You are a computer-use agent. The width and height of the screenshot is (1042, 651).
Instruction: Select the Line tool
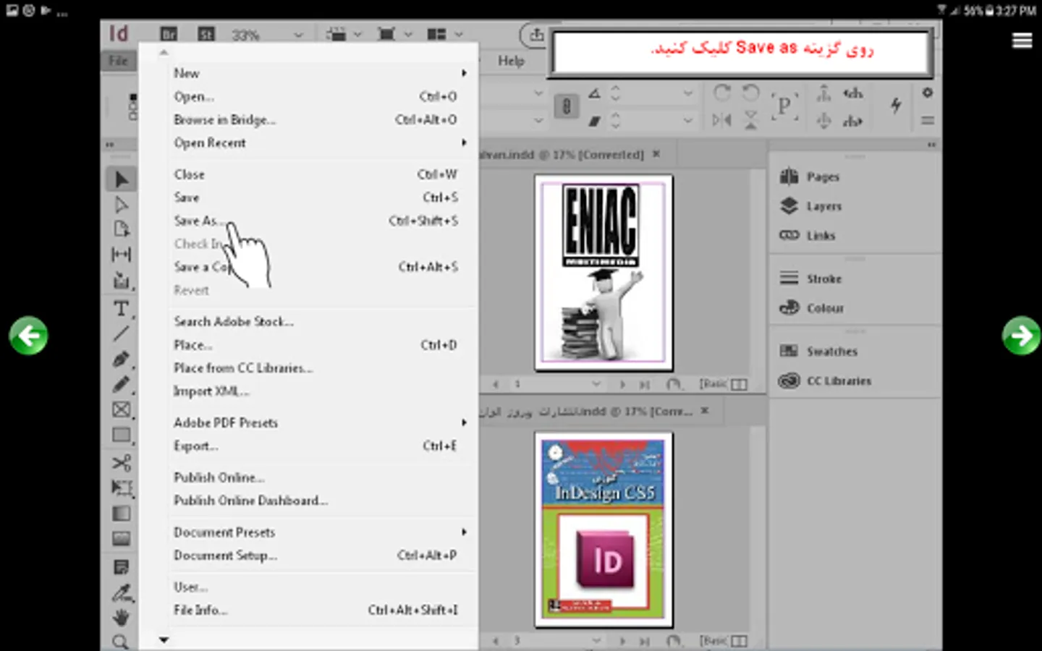tap(121, 333)
